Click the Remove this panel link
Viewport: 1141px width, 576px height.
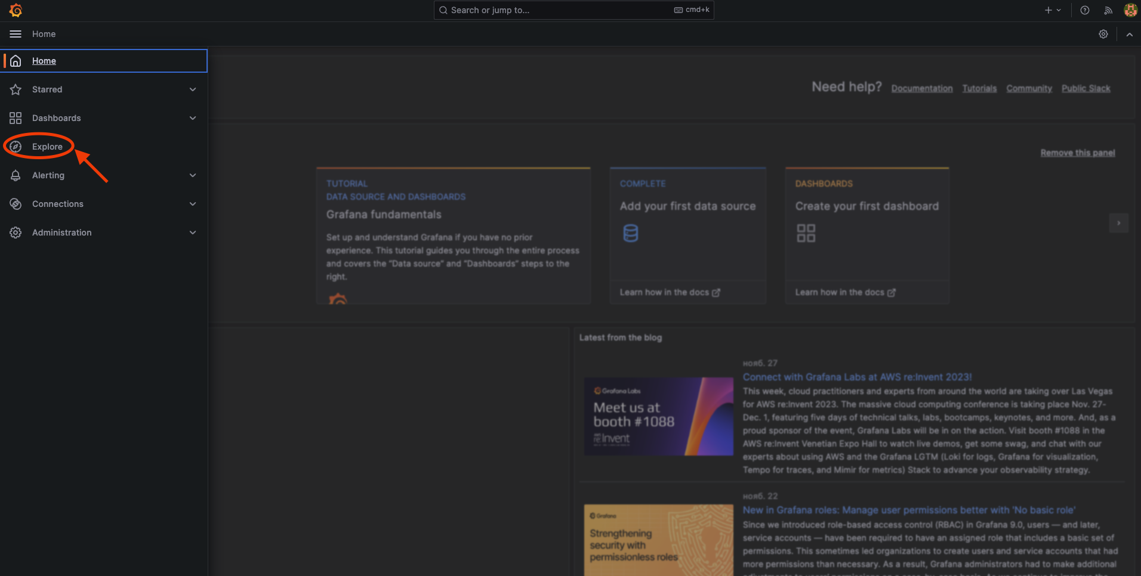1078,153
